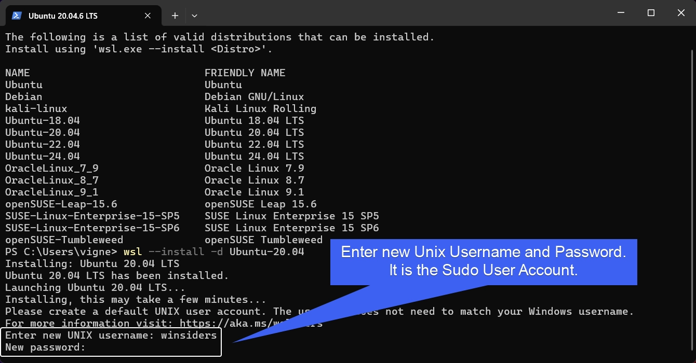Maximize the terminal window
This screenshot has height=363, width=696.
(651, 13)
